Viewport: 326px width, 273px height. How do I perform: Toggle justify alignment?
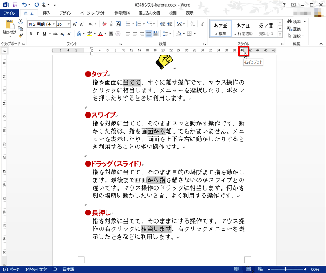(x=149, y=33)
